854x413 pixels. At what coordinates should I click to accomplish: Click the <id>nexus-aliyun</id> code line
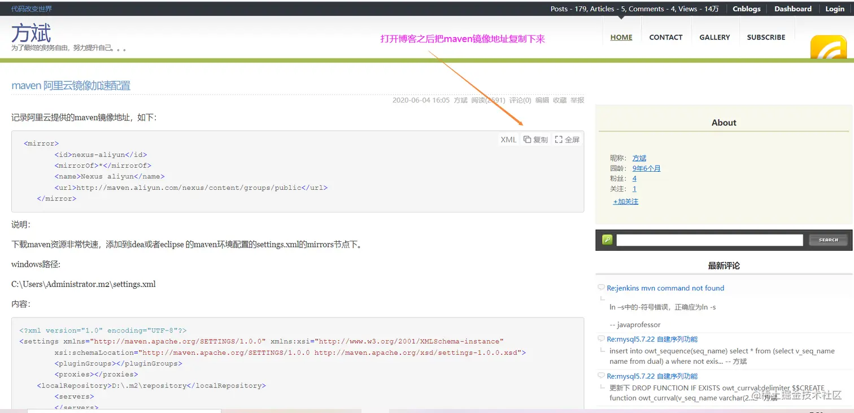tap(101, 155)
